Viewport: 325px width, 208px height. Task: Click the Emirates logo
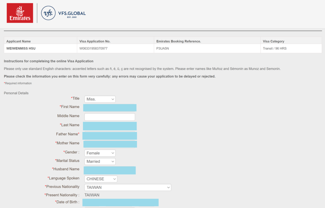[x=20, y=13]
